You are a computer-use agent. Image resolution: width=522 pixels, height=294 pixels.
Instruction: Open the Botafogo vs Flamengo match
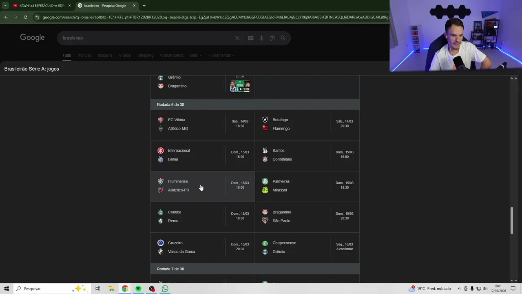[x=307, y=125]
